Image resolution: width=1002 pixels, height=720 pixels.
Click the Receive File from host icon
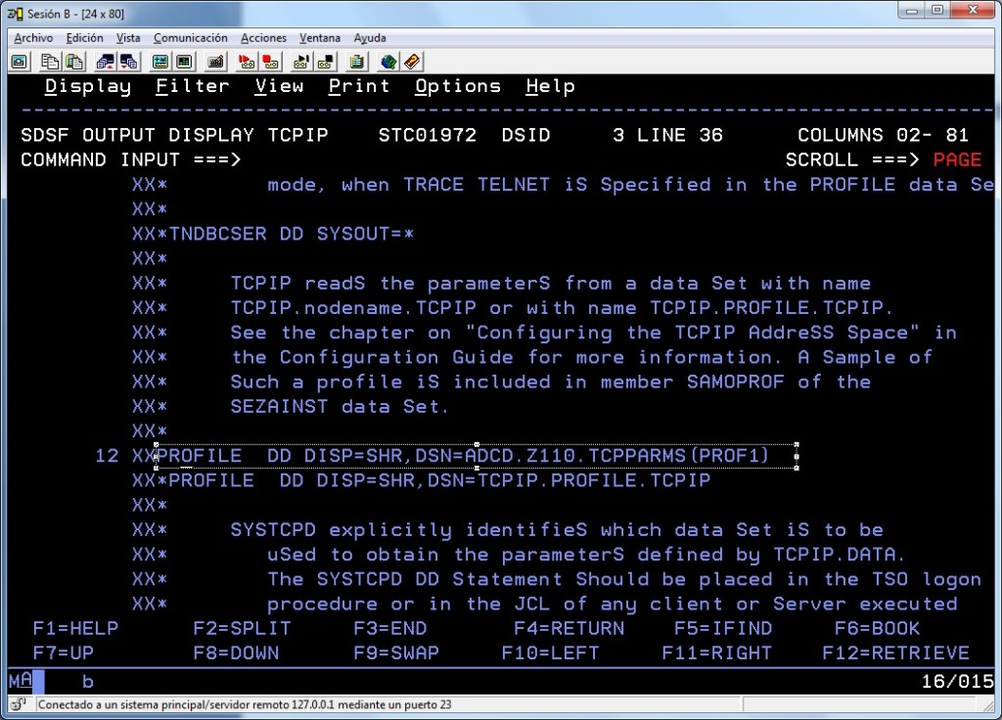point(129,62)
